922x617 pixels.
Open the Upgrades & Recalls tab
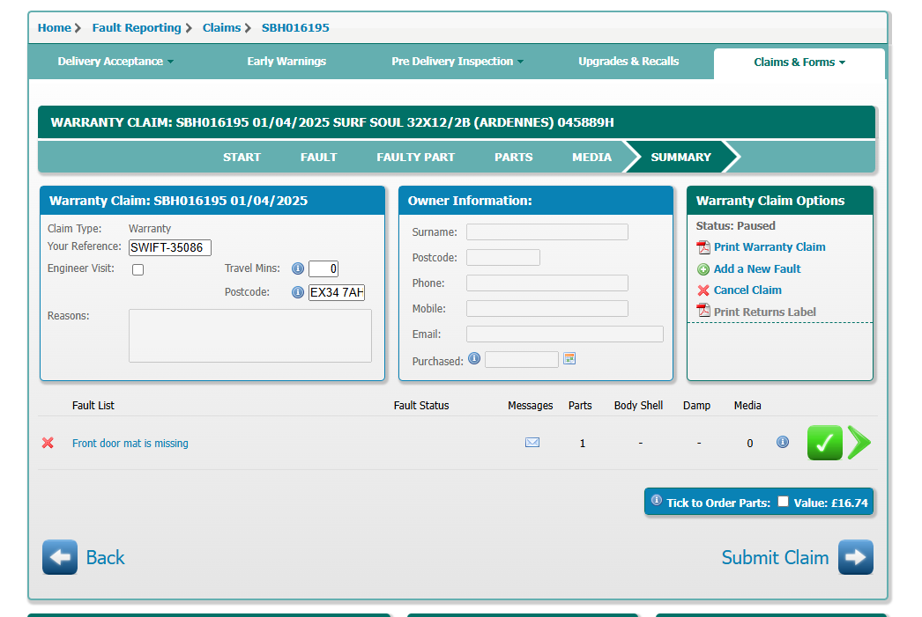pyautogui.click(x=628, y=61)
